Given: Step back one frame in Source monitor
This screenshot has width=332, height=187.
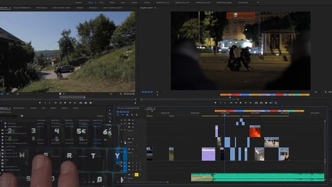Looking at the screenshot, I should pyautogui.click(x=60, y=103).
